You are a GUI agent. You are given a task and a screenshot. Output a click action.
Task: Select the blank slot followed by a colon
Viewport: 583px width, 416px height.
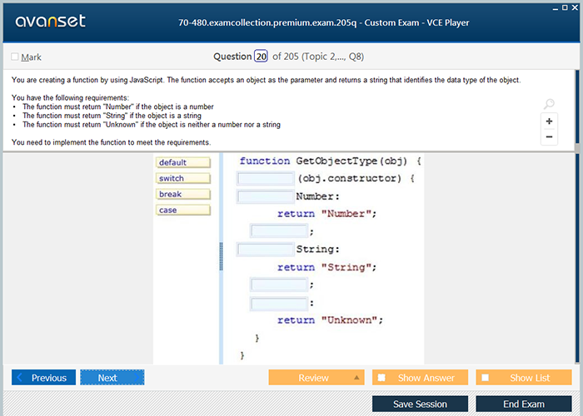coord(279,304)
